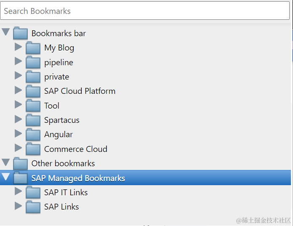The width and height of the screenshot is (293, 226).
Task: Collapse the Other bookmarks node arrow
Action: [x=6, y=162]
